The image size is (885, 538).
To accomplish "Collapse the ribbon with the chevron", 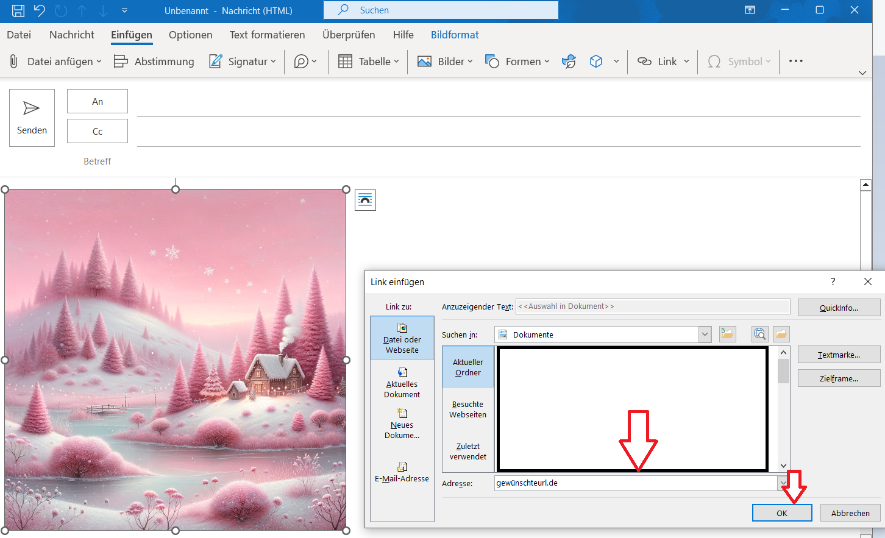I will 862,73.
